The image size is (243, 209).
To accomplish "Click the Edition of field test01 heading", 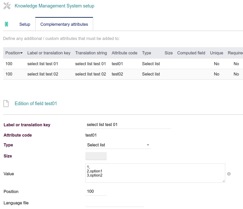I will point(36,103).
